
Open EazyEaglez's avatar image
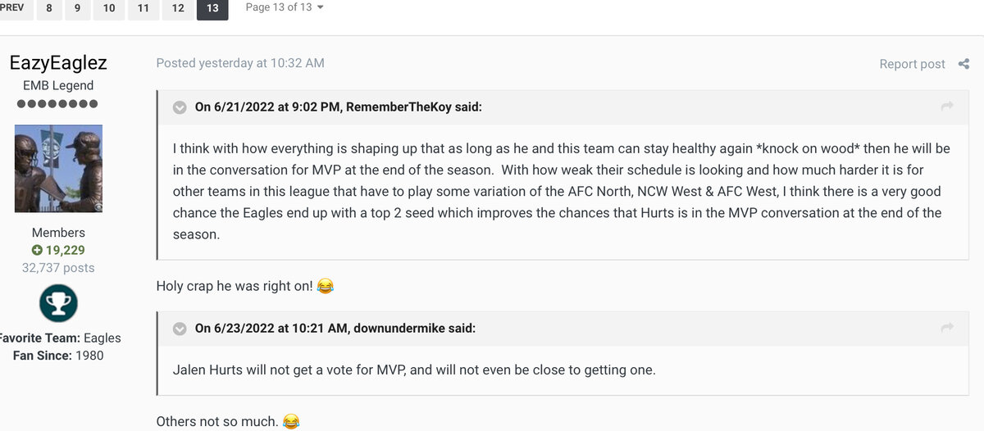(x=58, y=168)
